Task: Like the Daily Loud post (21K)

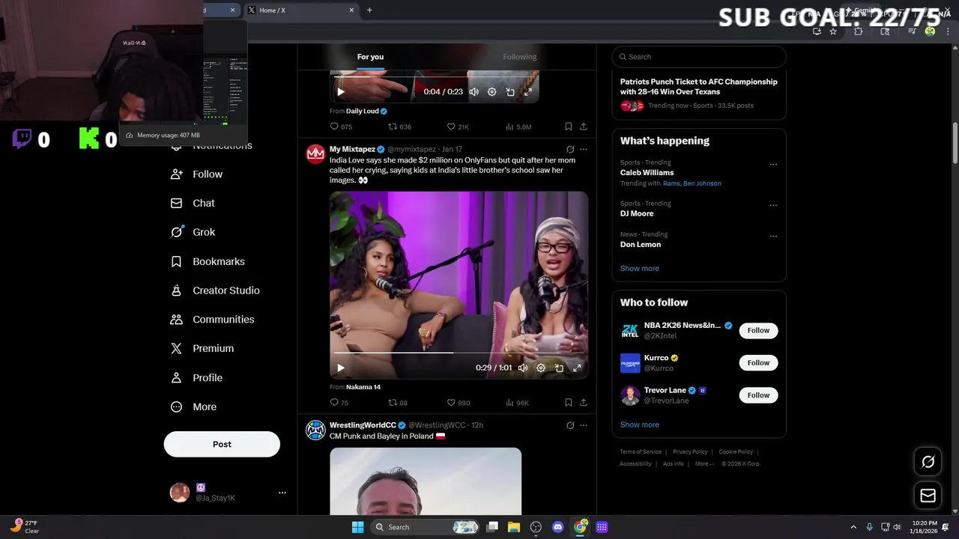Action: tap(458, 127)
